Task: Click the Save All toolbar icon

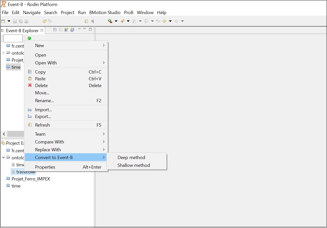Action: [x=21, y=21]
